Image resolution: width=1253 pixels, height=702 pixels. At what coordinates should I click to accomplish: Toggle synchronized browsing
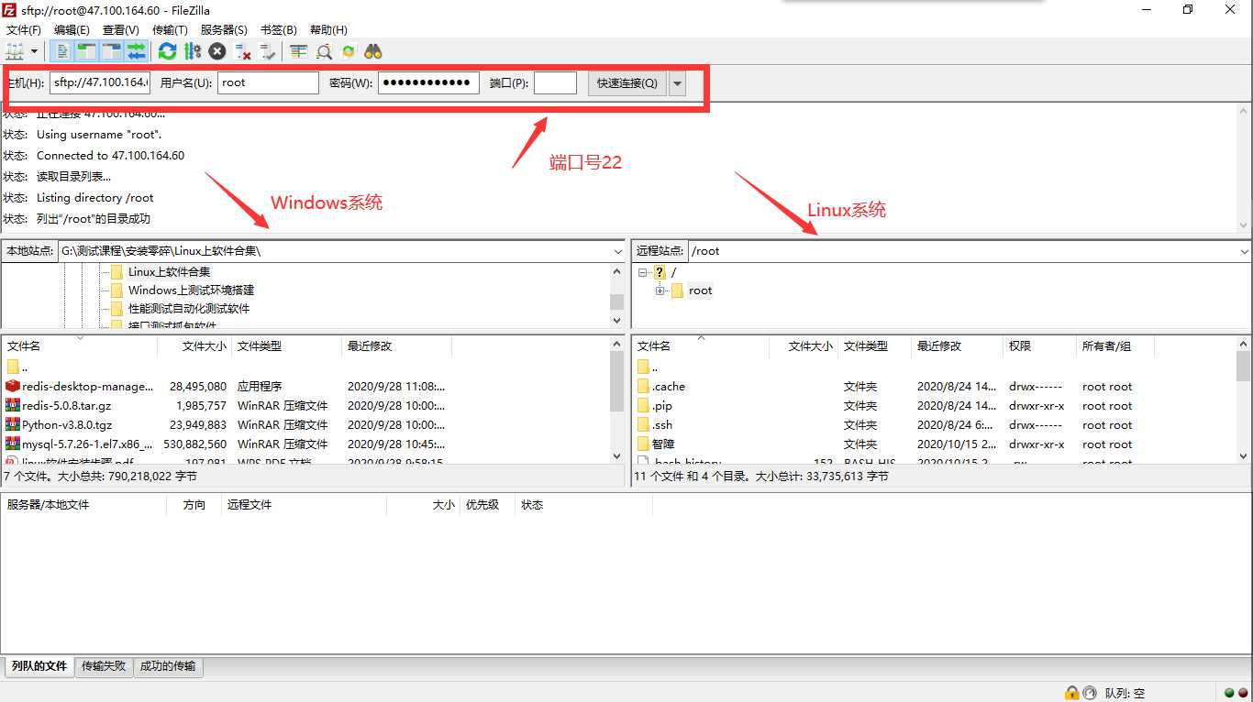(349, 51)
